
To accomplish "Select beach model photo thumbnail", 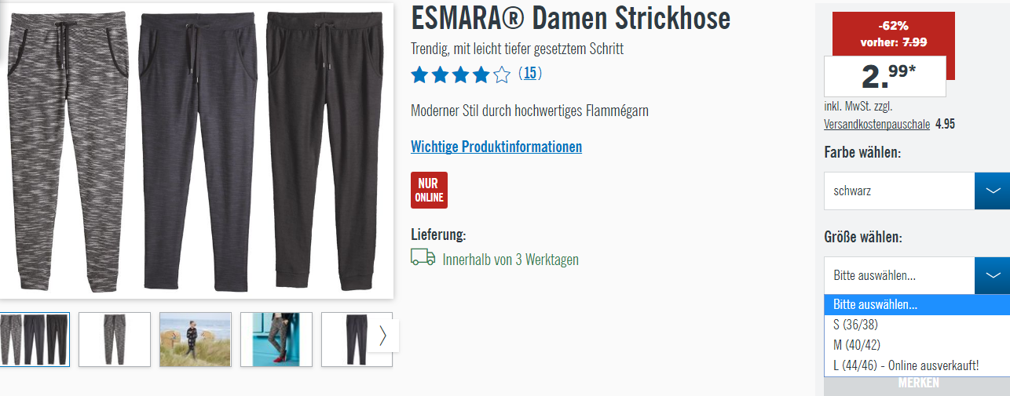I will pos(196,340).
